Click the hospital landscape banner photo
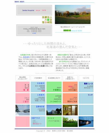The image size is (109, 136). [x=73, y=14]
